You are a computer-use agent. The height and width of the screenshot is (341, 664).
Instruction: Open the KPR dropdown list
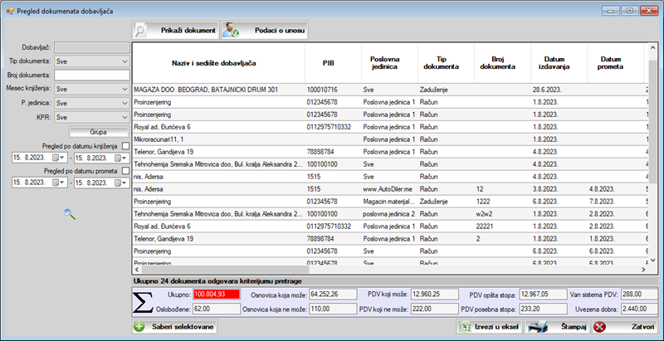(x=124, y=117)
